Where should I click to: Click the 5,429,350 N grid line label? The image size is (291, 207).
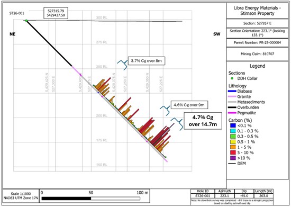pos(148,82)
